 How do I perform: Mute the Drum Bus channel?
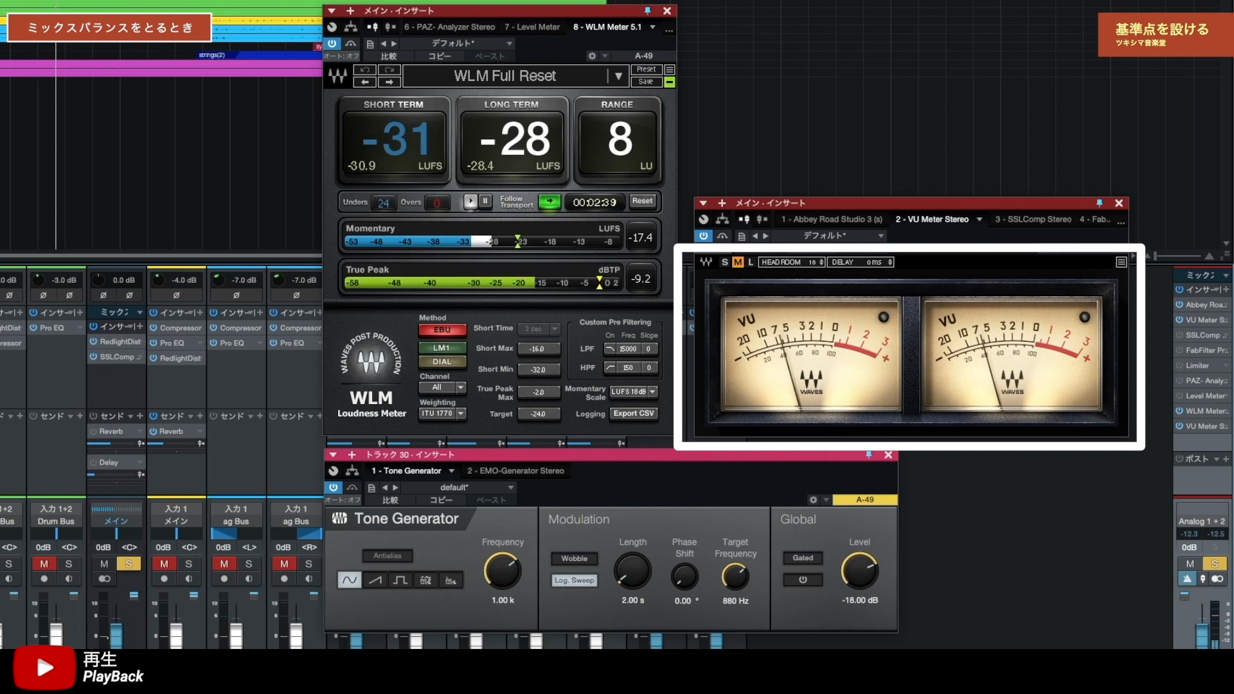click(x=44, y=564)
